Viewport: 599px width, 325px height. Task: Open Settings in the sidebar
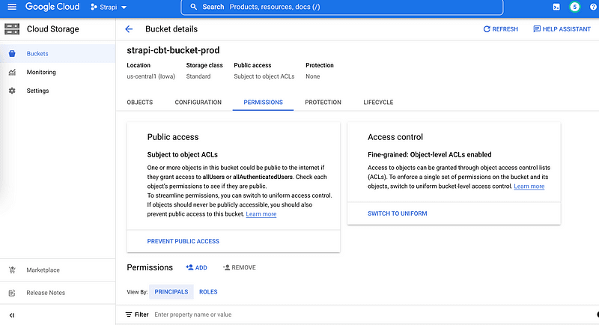point(58,91)
